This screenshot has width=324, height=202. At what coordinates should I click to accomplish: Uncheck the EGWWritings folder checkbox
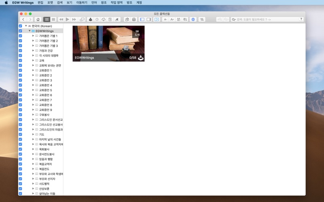(20, 31)
